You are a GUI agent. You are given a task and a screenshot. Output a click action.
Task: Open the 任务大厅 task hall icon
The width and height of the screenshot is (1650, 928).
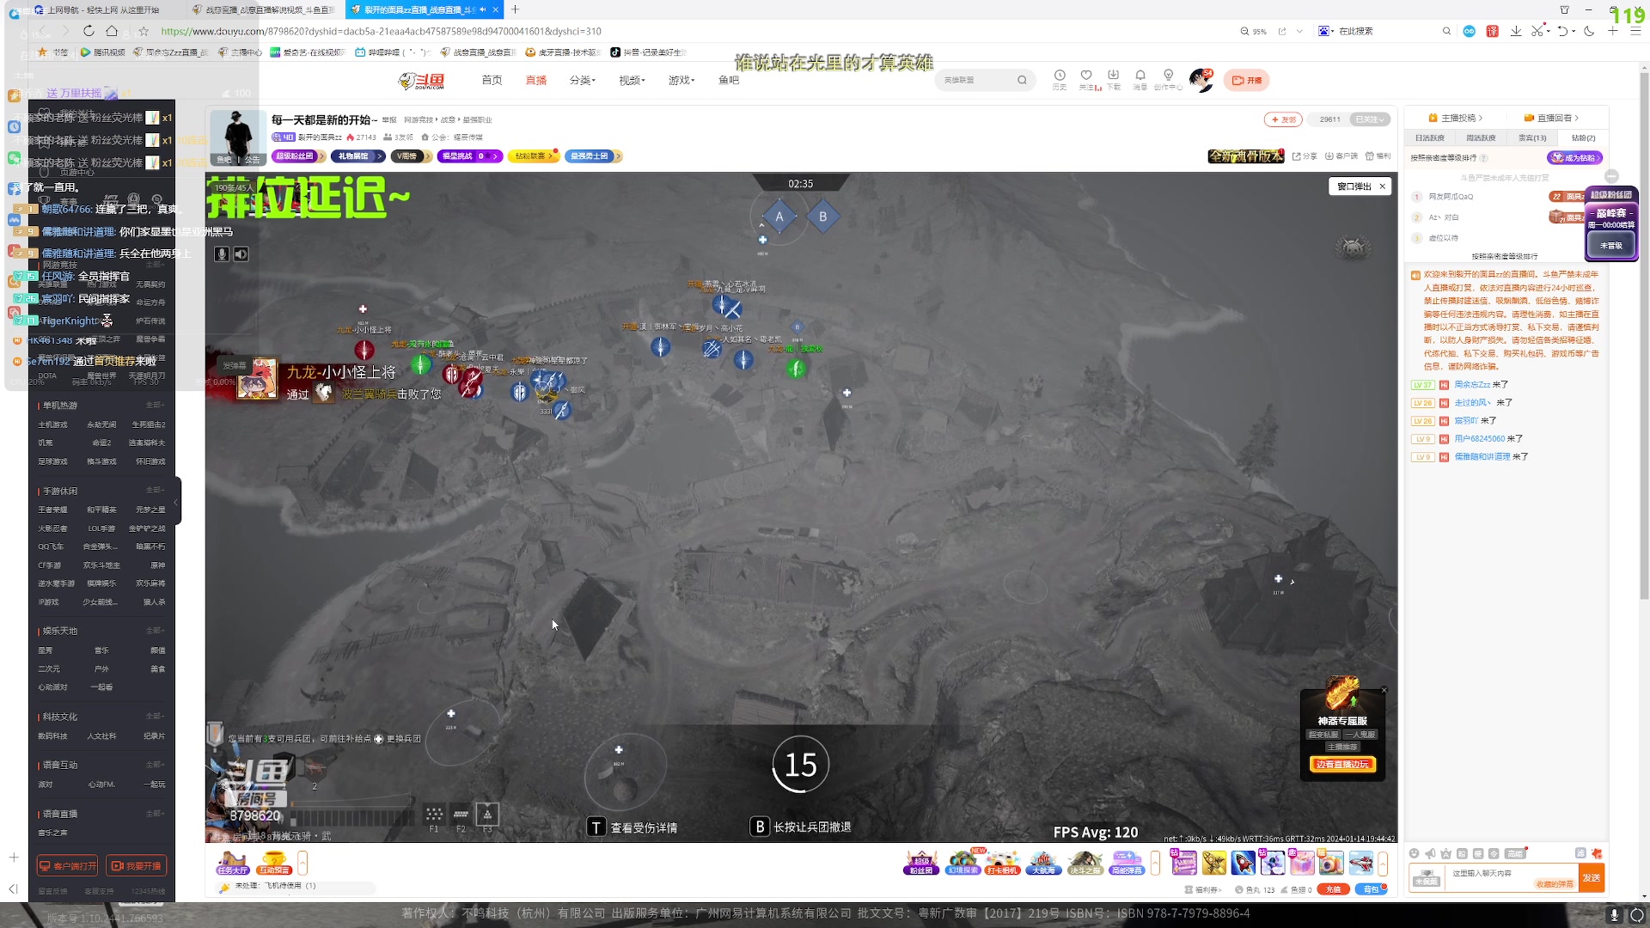(232, 862)
